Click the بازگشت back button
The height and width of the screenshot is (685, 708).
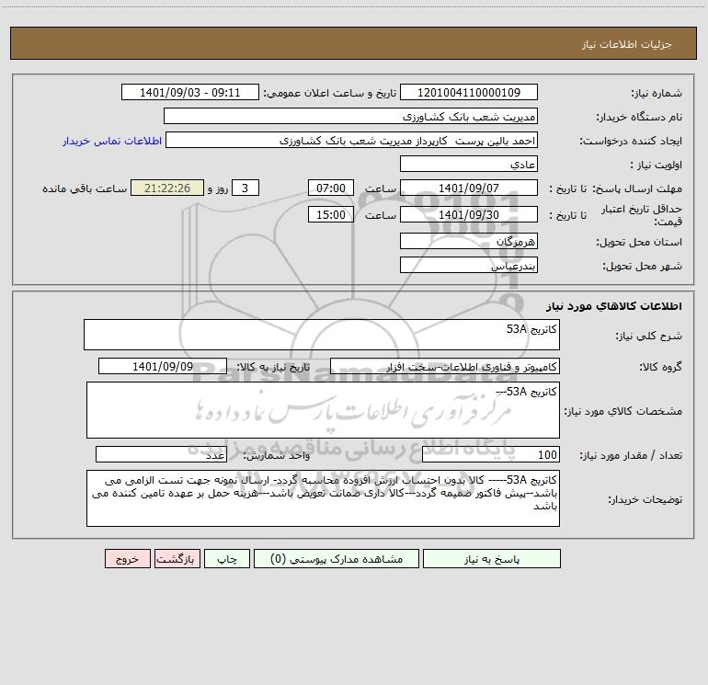(x=177, y=558)
